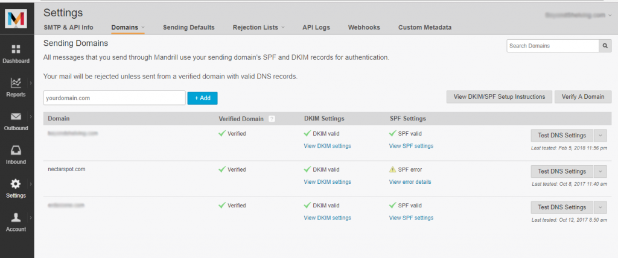Open the Account person icon
Viewport: 618px width, 258px height.
click(x=16, y=218)
